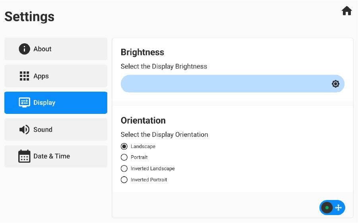
Task: Go to the Apps settings section label
Action: coord(41,76)
